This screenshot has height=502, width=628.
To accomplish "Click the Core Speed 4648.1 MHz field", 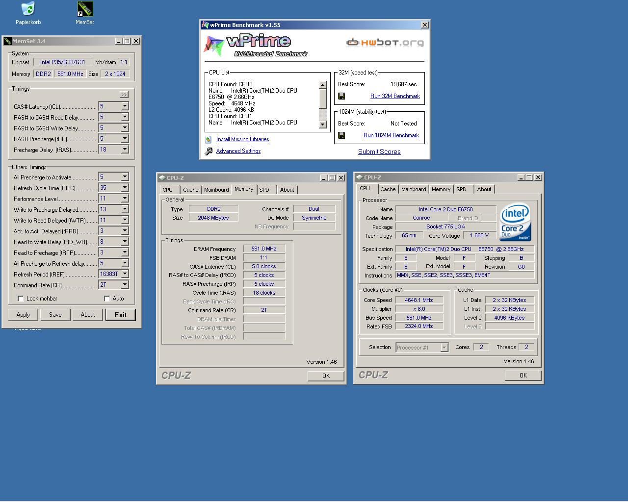I will point(419,300).
